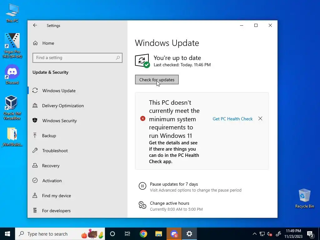This screenshot has height=240, width=320.
Task: Select the _Win7Build folder on desktop
Action: click(x=12, y=137)
